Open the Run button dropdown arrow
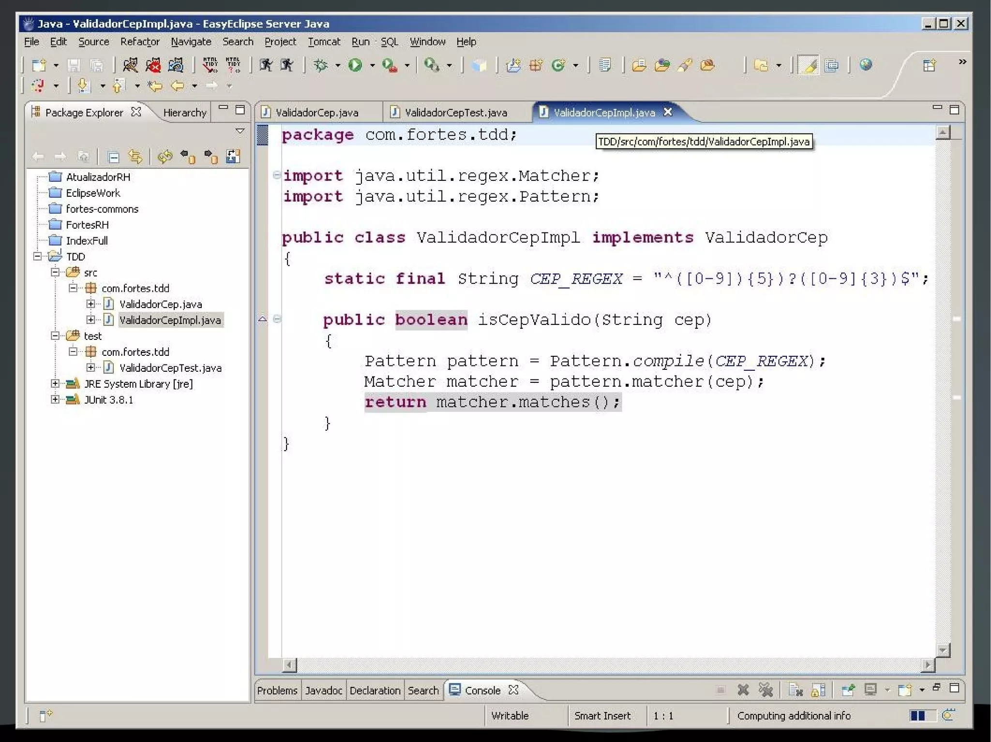 tap(372, 65)
